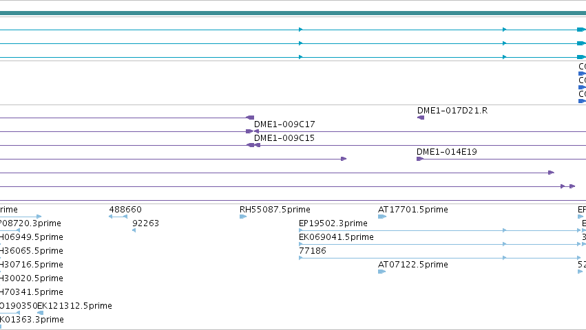Image resolution: width=586 pixels, height=330 pixels.
Task: Select the blue glyph under EK121312.5prime
Action: [41, 313]
